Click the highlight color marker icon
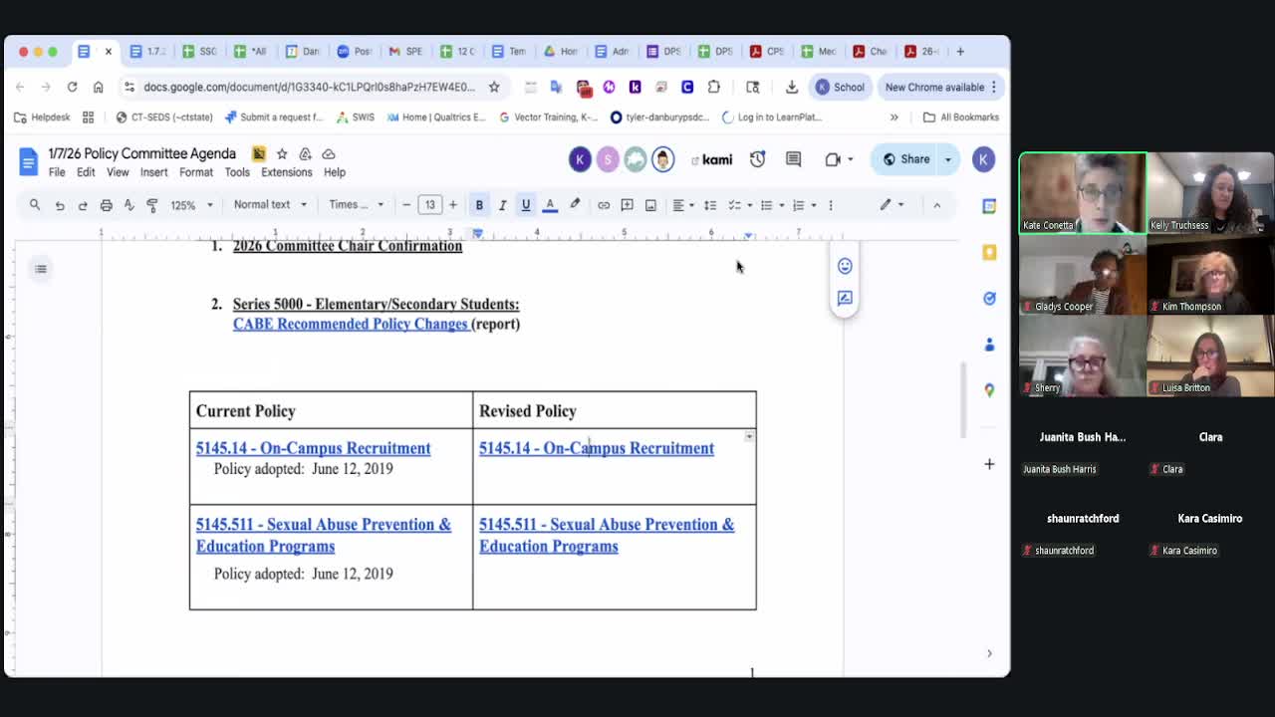The image size is (1275, 717). point(575,205)
